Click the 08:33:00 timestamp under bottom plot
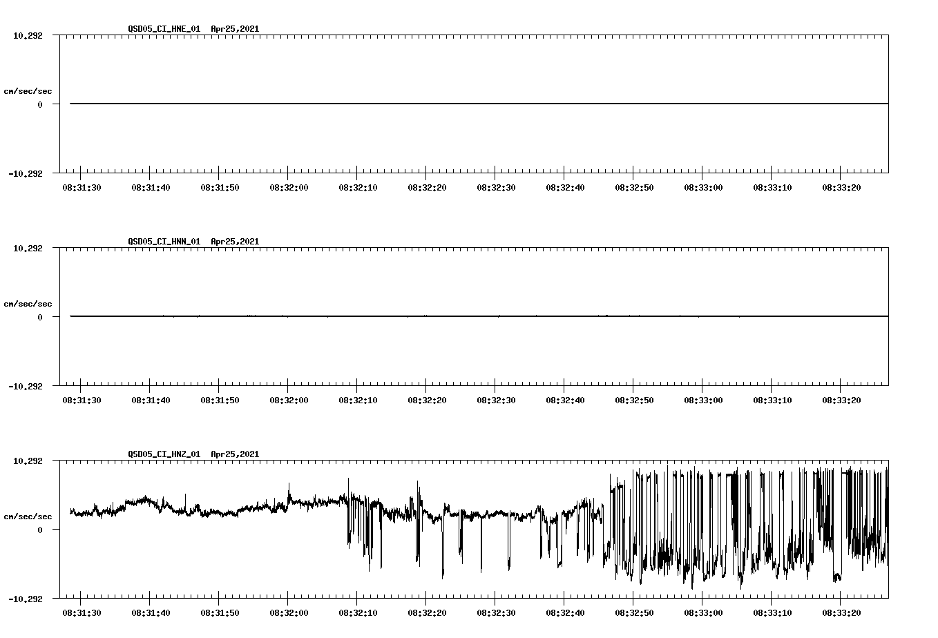Viewport: 938px width, 638px height. tap(705, 612)
